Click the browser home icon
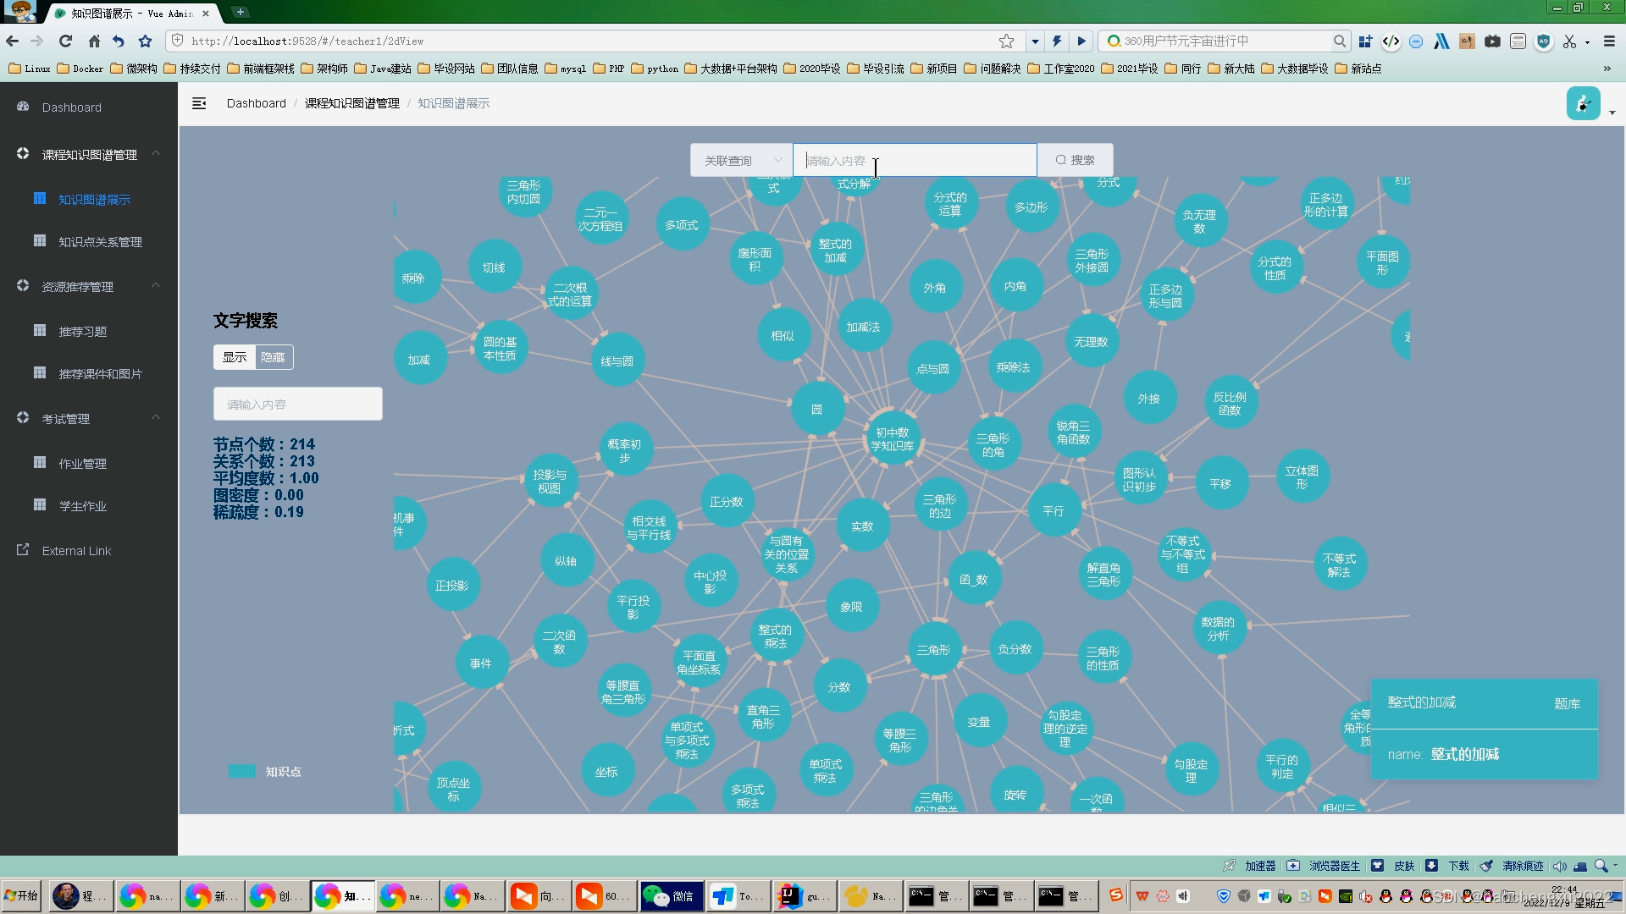 [94, 41]
